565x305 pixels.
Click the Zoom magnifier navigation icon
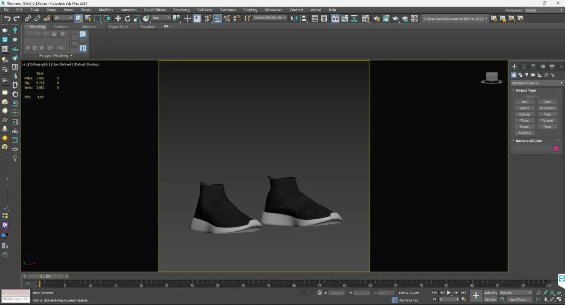539,293
